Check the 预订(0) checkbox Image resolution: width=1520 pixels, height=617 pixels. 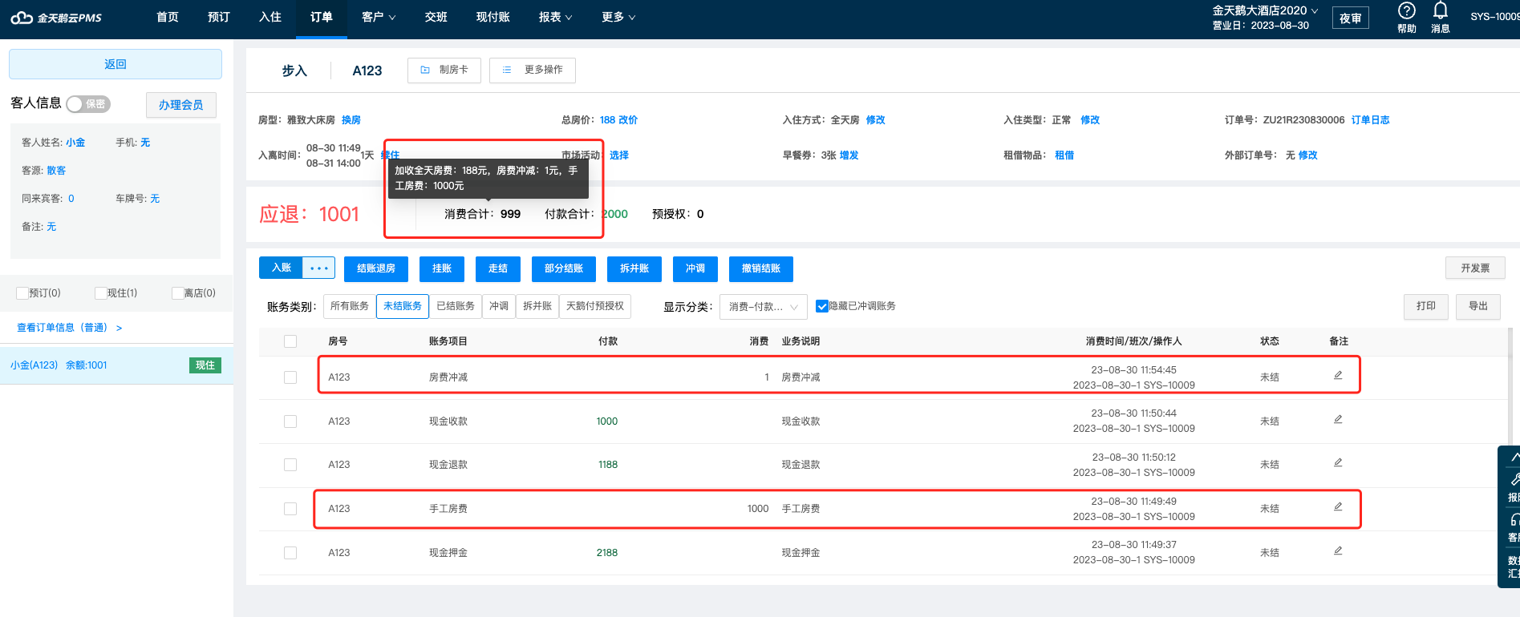tap(22, 293)
